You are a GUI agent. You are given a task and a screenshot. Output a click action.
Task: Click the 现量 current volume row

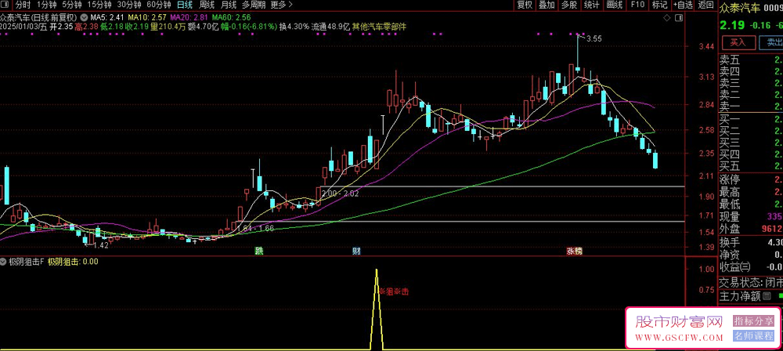coord(751,217)
